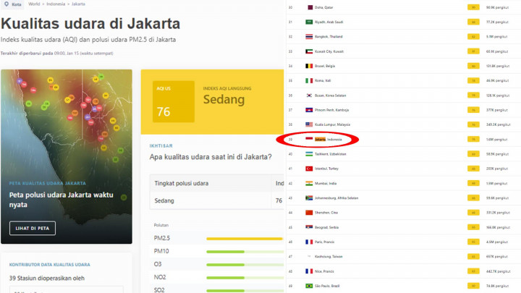This screenshot has width=521, height=293.
Task: Click the Brazil flag beside São Paulo
Action: [309, 286]
